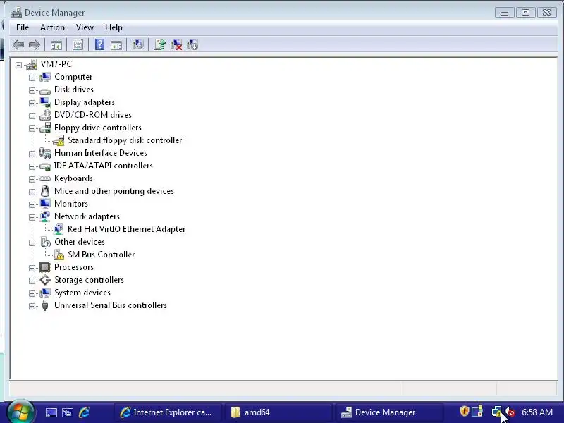Click the security shield tray icon
The width and height of the screenshot is (564, 423).
tap(465, 411)
